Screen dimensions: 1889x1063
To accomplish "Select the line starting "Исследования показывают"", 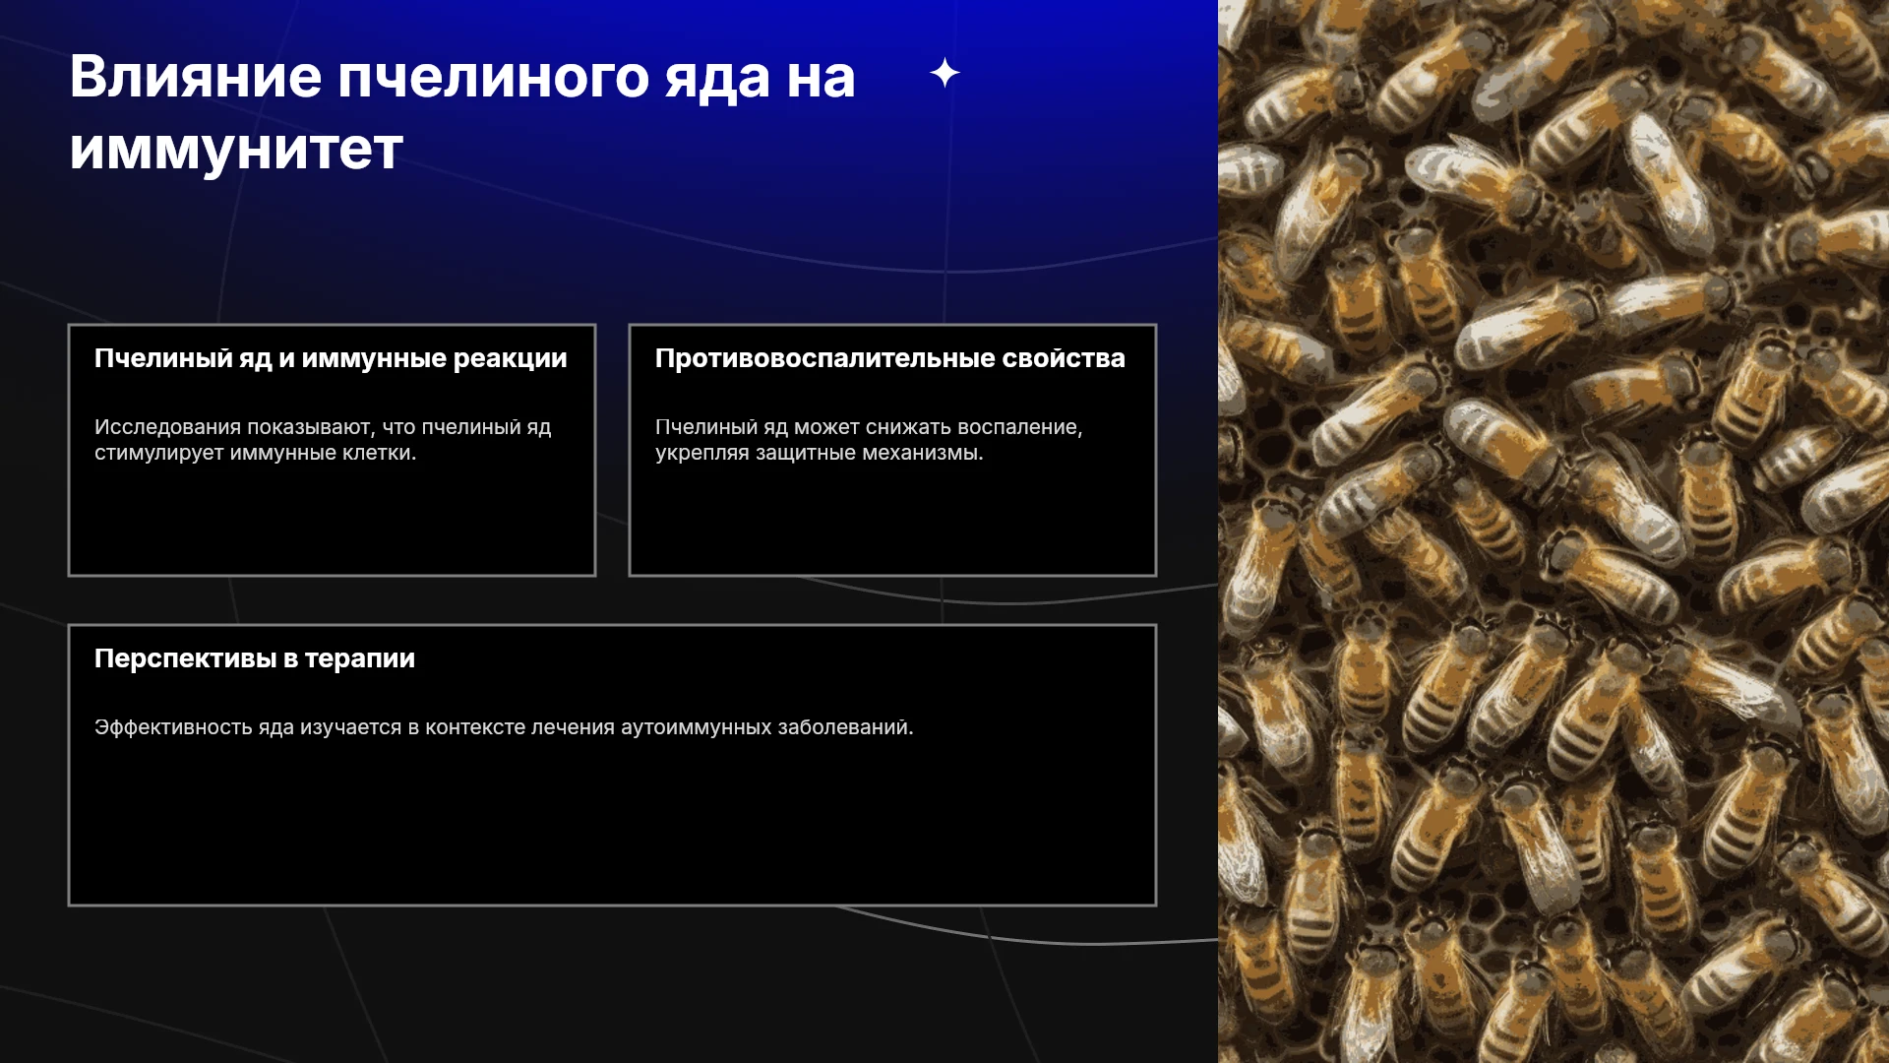I will tap(323, 427).
